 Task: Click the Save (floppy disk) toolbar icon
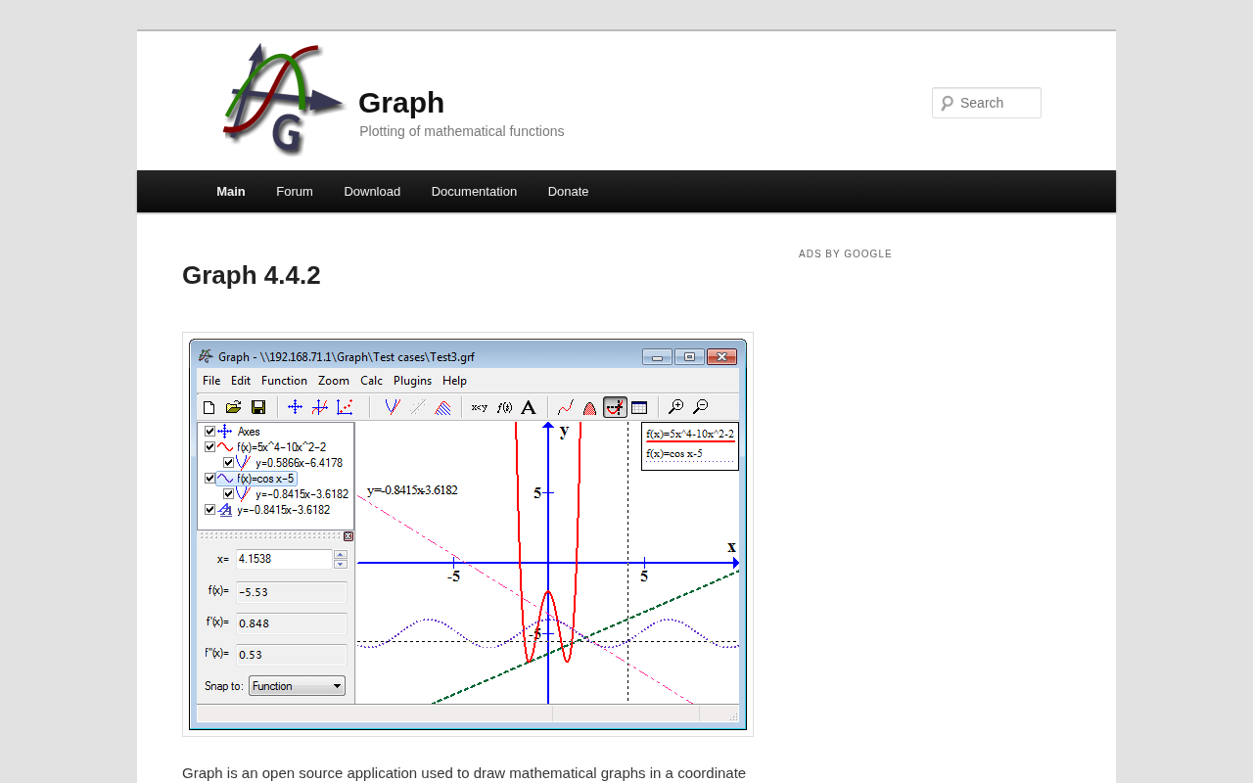pos(258,407)
